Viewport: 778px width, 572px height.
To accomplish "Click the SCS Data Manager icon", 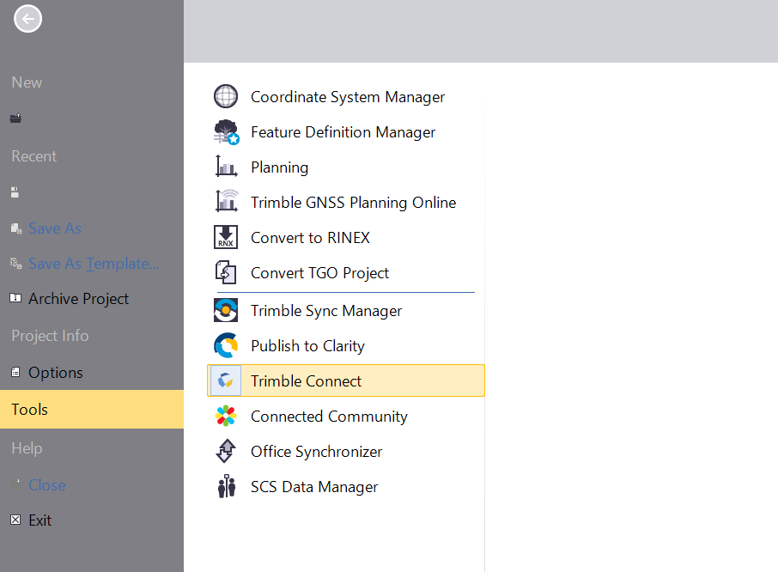I will [x=226, y=487].
